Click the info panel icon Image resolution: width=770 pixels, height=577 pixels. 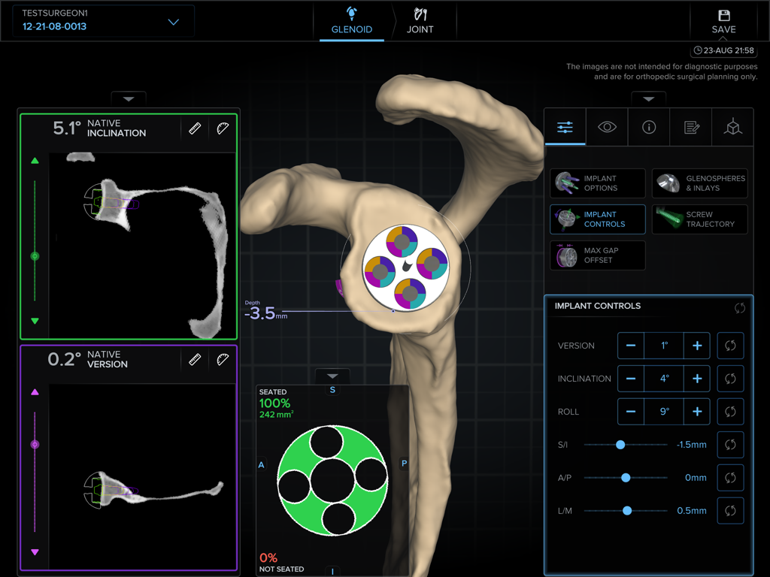pos(648,127)
